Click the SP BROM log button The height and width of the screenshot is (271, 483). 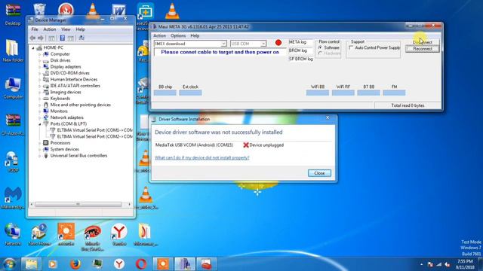click(x=300, y=59)
